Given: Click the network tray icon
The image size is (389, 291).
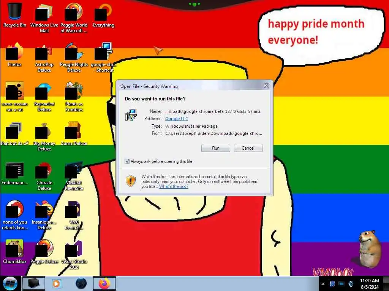Looking at the screenshot, I should pyautogui.click(x=342, y=284).
